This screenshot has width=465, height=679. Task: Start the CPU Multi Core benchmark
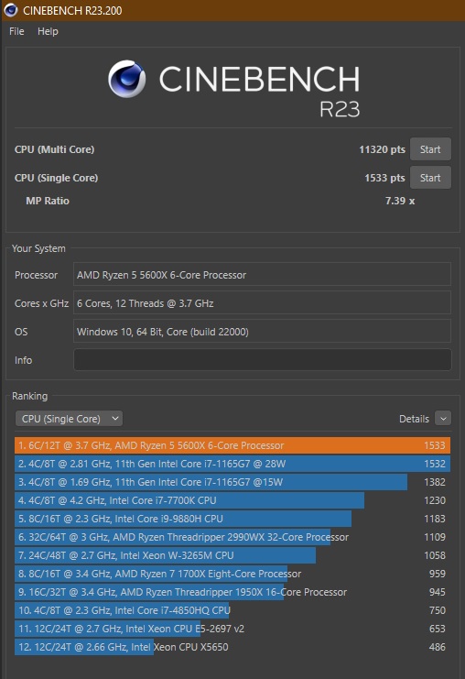point(430,149)
